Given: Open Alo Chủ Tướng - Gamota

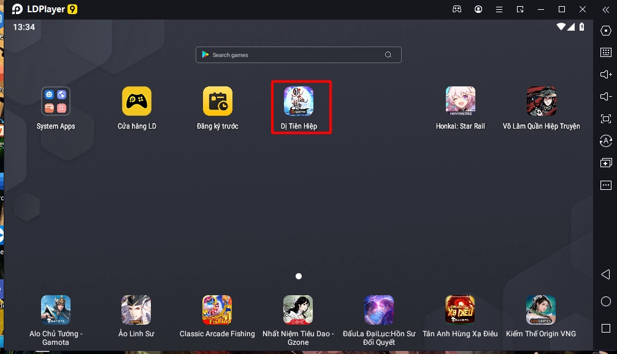Looking at the screenshot, I should pyautogui.click(x=56, y=310).
